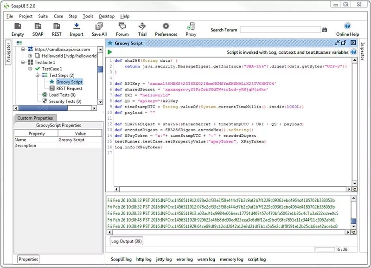Open Online Help icon

tap(347, 29)
